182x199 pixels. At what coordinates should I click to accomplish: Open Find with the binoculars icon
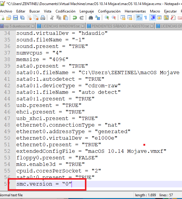tap(91, 18)
